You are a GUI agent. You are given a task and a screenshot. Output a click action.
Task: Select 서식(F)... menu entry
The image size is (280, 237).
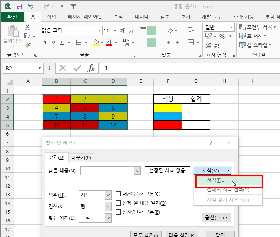[229, 181]
